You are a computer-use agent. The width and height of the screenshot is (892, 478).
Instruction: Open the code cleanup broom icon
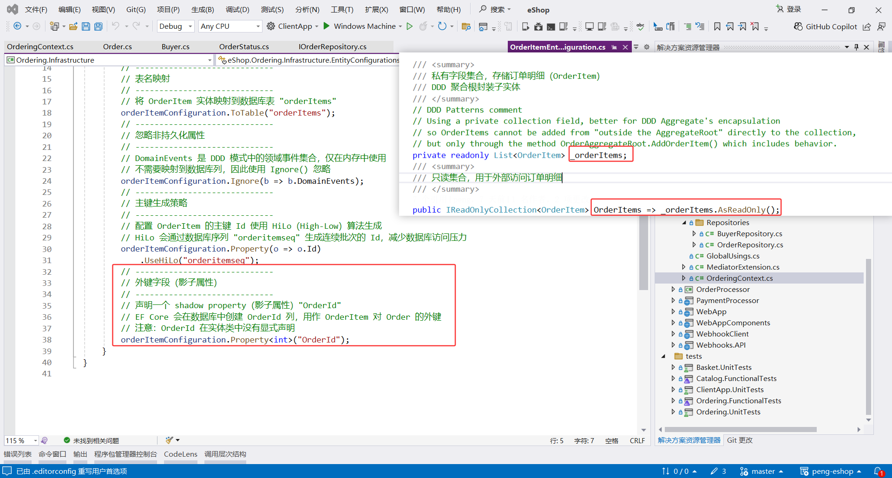click(170, 440)
